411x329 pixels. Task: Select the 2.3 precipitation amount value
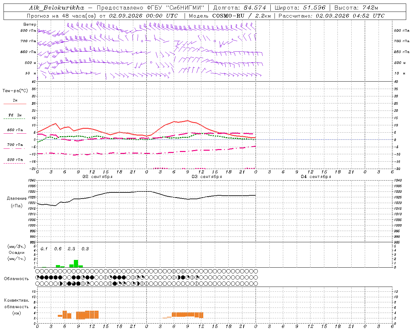point(71,249)
